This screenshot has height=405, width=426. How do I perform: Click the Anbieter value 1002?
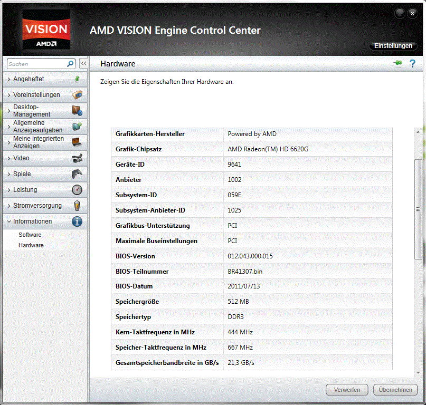point(234,180)
